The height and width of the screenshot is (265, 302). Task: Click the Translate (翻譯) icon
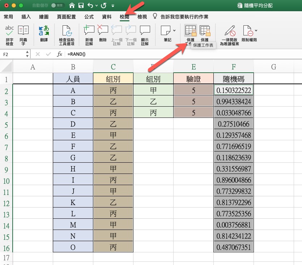coord(43,35)
